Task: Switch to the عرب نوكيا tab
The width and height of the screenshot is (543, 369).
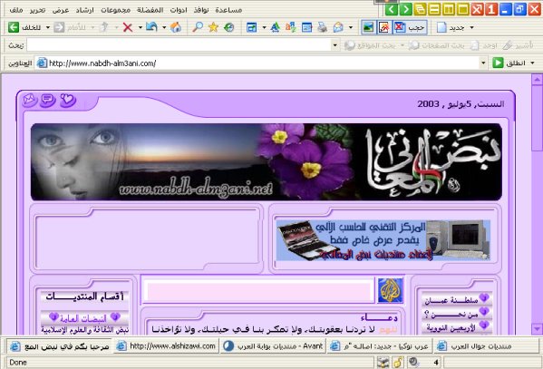Action: pos(380,345)
